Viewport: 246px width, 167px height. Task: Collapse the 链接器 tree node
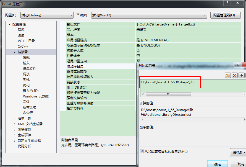[x=15, y=52]
